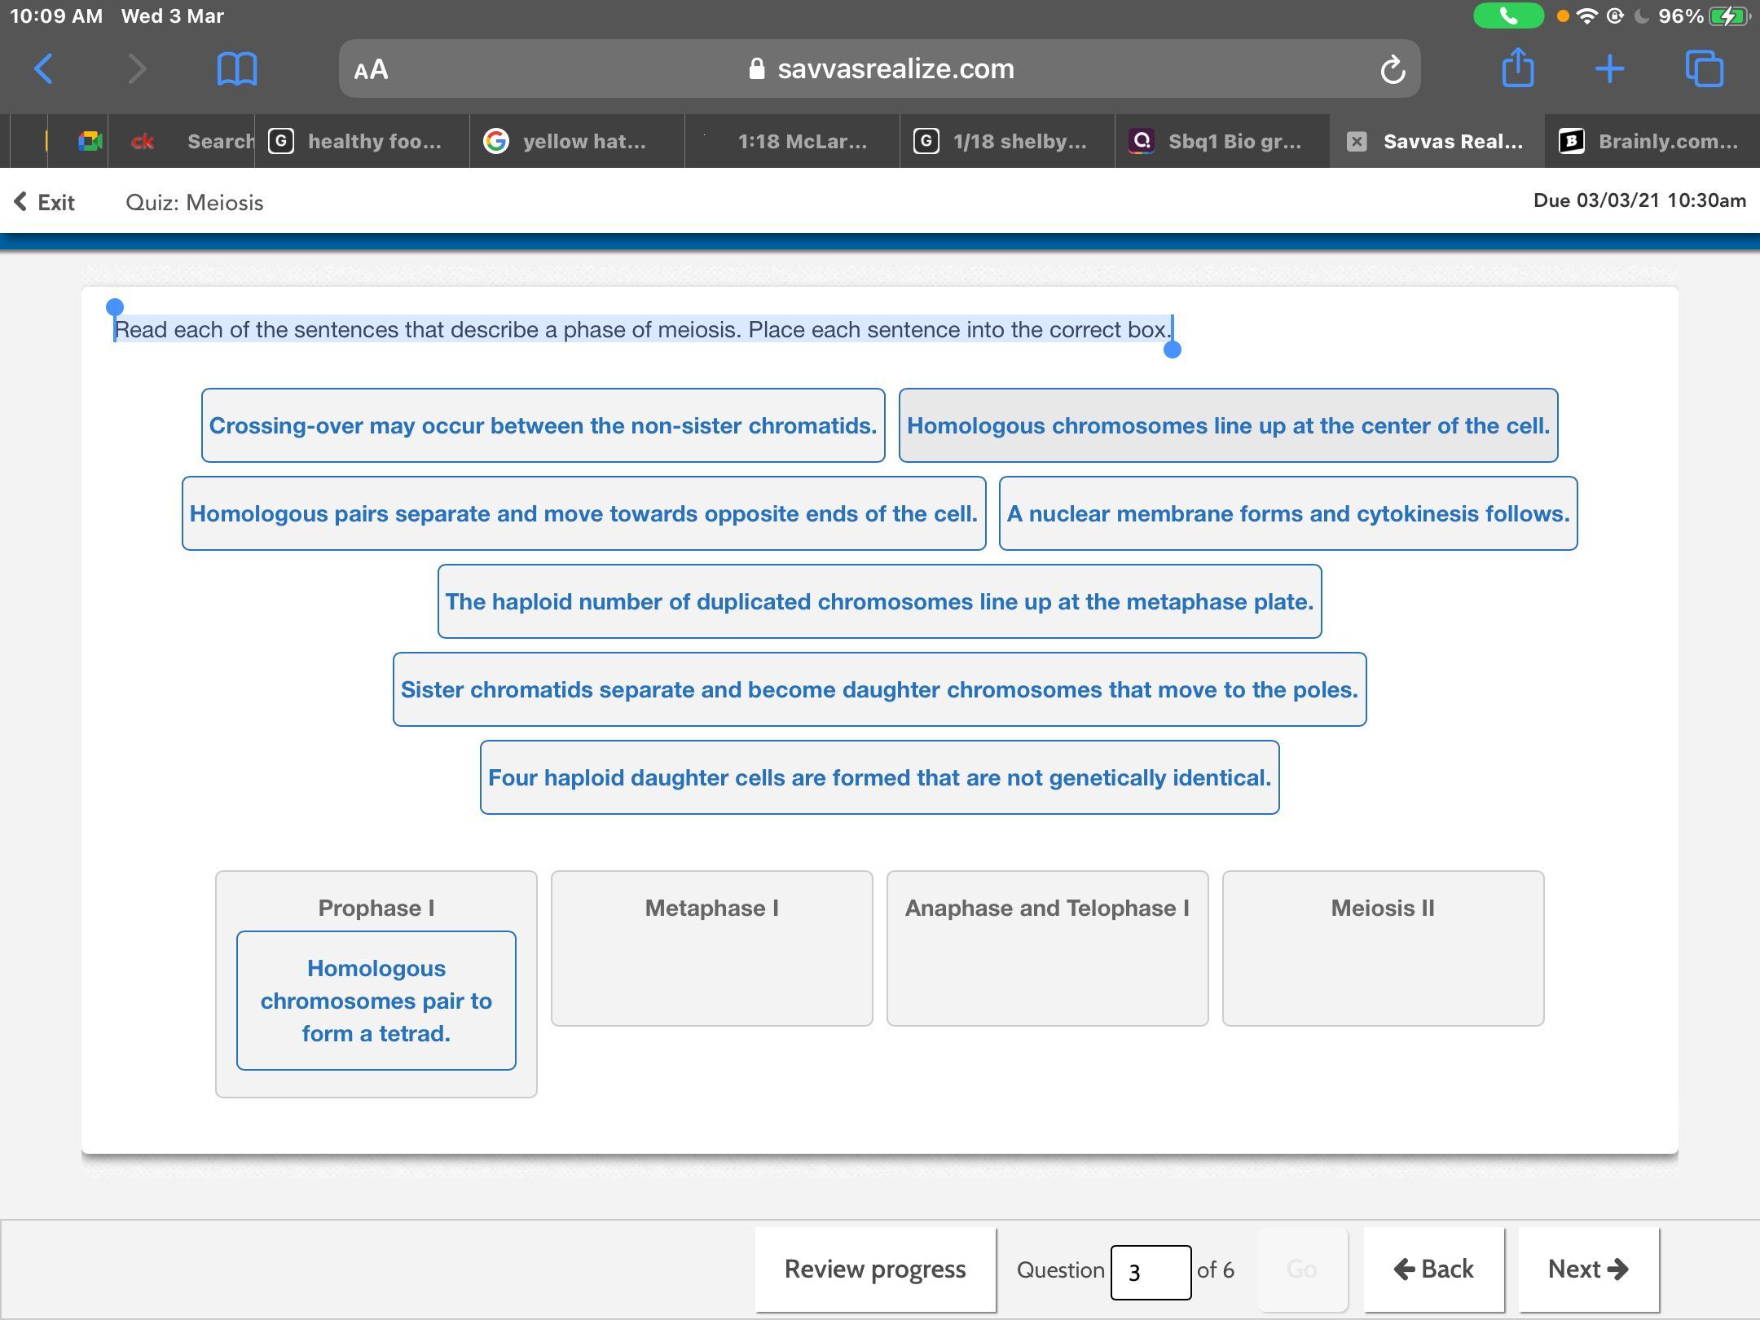Reload the page using refresh icon
The width and height of the screenshot is (1760, 1320).
coord(1392,69)
